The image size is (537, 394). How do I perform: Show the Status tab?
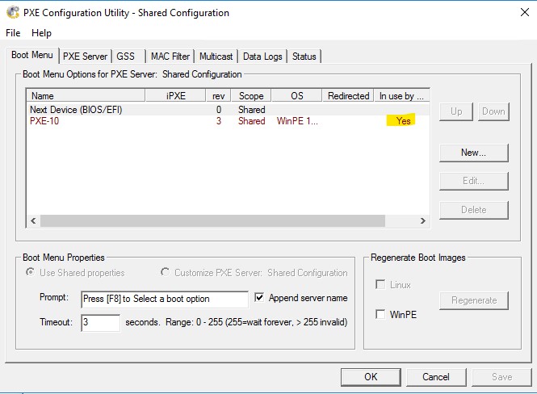[304, 57]
